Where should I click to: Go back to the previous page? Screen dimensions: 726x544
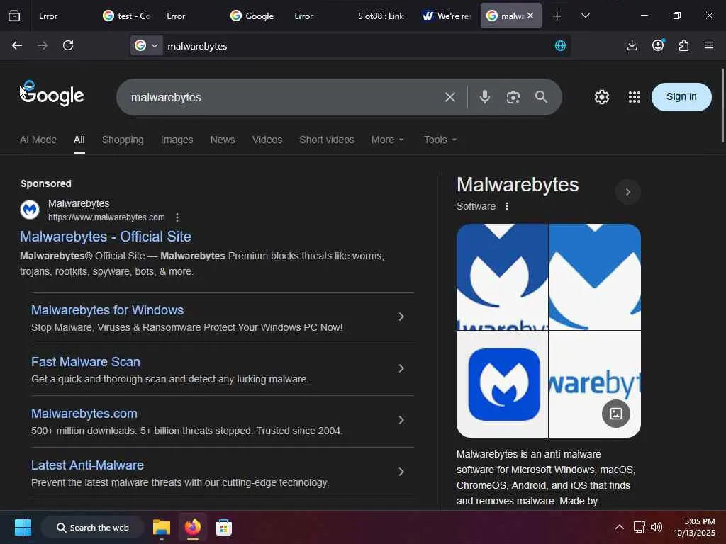(x=17, y=45)
